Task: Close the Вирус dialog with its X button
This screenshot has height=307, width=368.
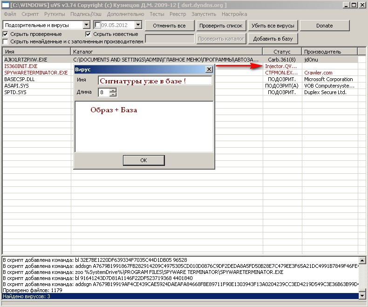Action: point(209,69)
